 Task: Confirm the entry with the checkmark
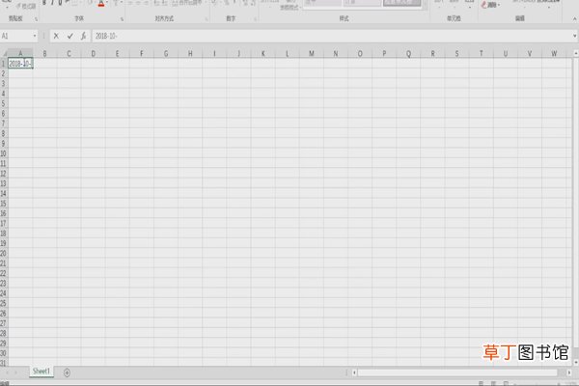click(70, 36)
